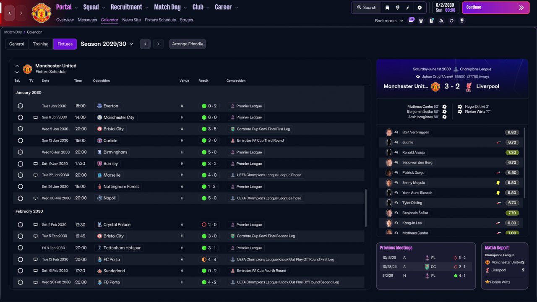
Task: Select the Crystal Palace fixture radio button
Action: pos(20,225)
